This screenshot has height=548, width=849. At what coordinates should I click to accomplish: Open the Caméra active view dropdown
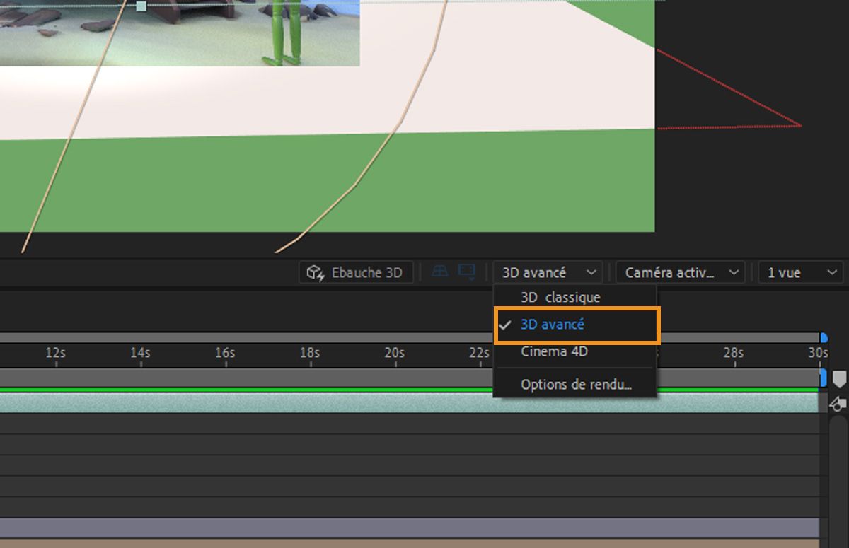(x=680, y=272)
